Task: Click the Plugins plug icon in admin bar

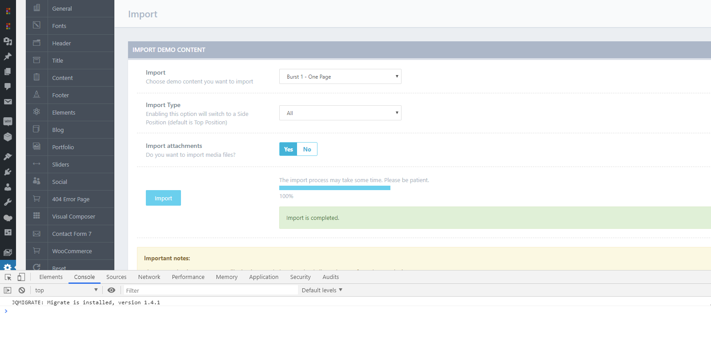Action: pyautogui.click(x=8, y=172)
